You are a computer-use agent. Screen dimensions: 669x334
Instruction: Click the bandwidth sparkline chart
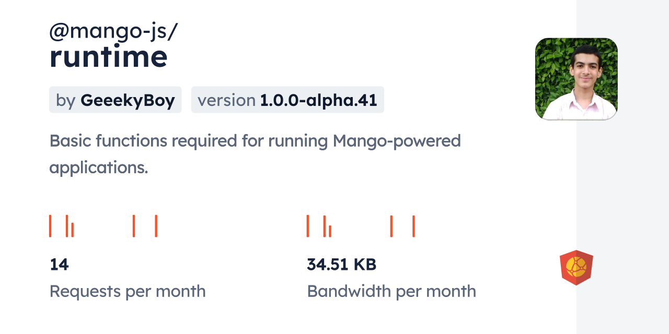[361, 226]
